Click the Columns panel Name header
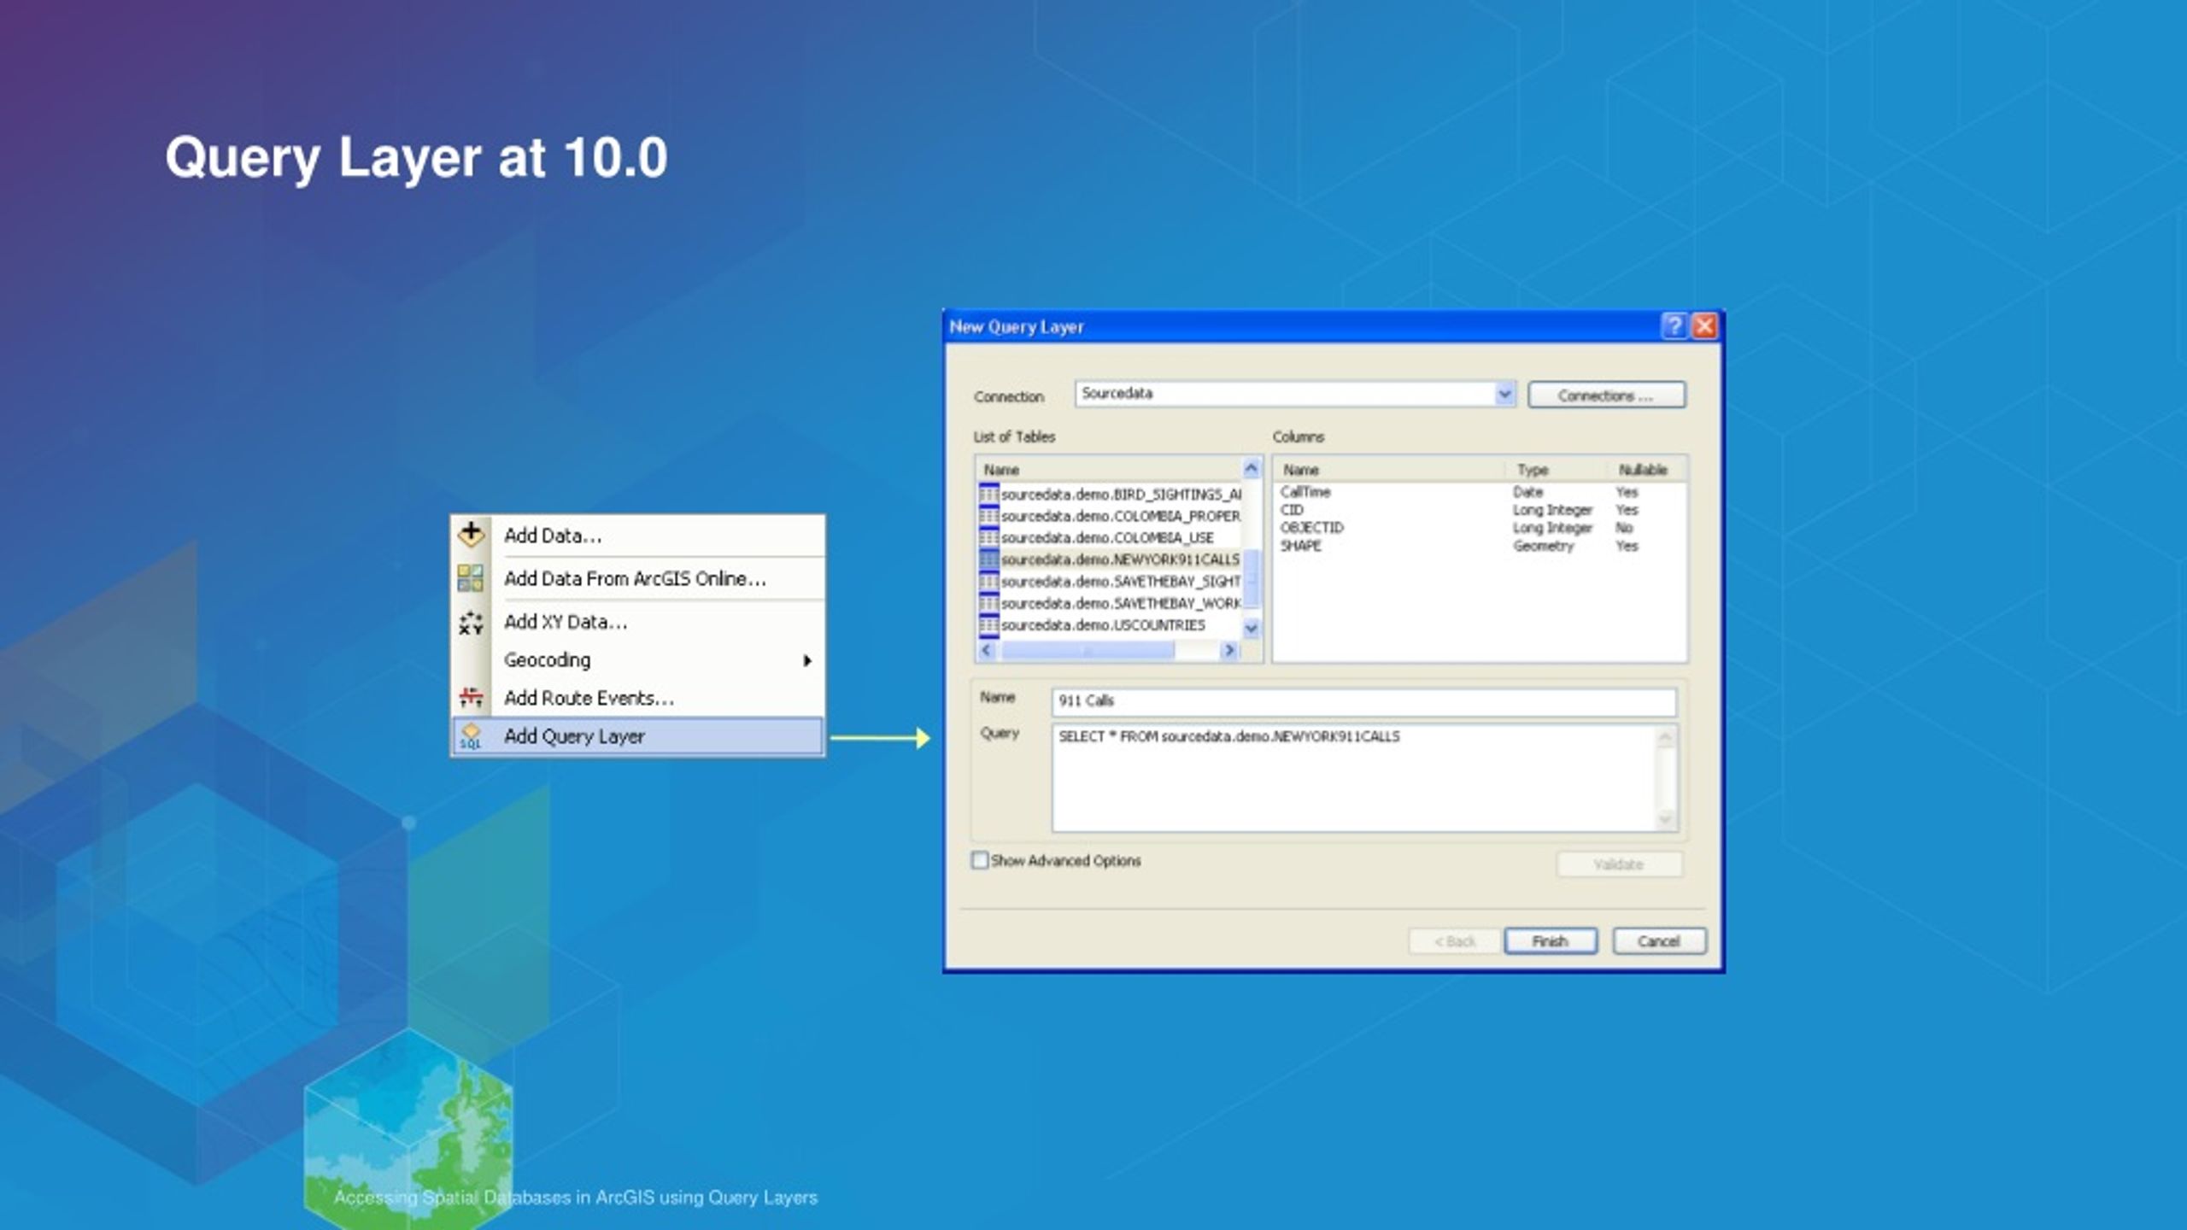This screenshot has width=2187, height=1230. click(1389, 470)
